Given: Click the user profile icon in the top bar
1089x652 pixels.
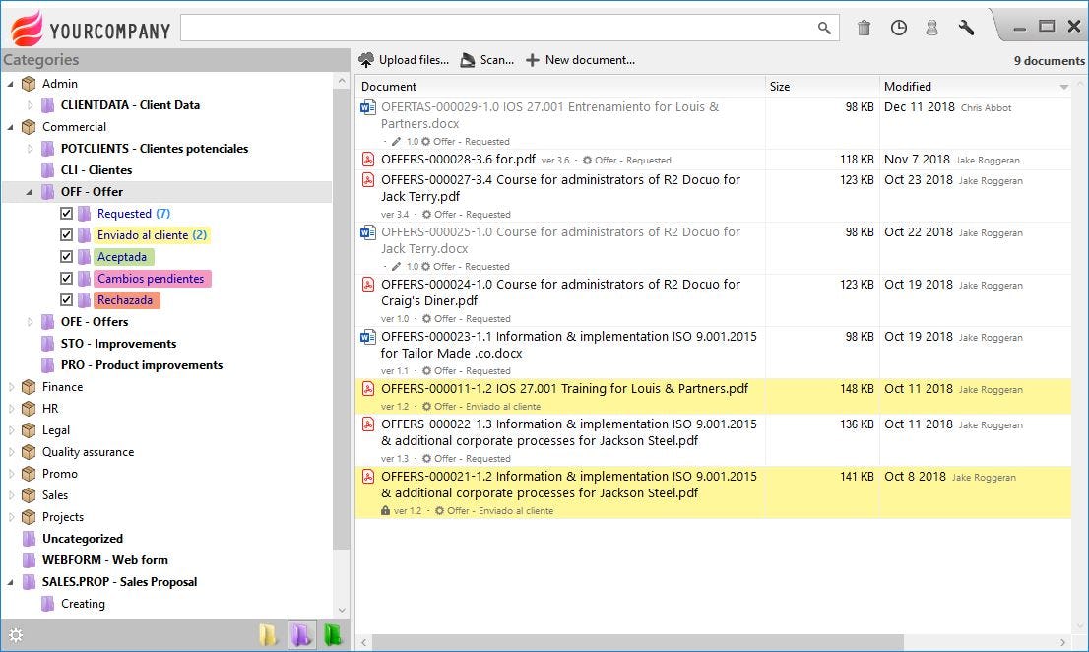Looking at the screenshot, I should (x=931, y=27).
